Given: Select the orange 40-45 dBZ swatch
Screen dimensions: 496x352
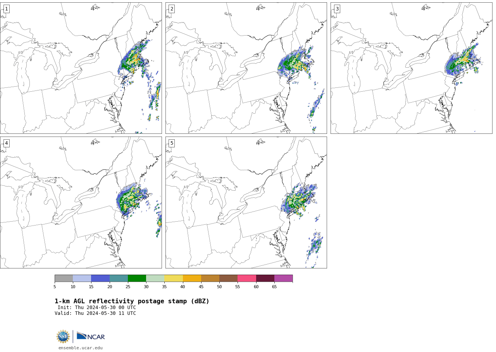Looking at the screenshot, I should coord(192,279).
